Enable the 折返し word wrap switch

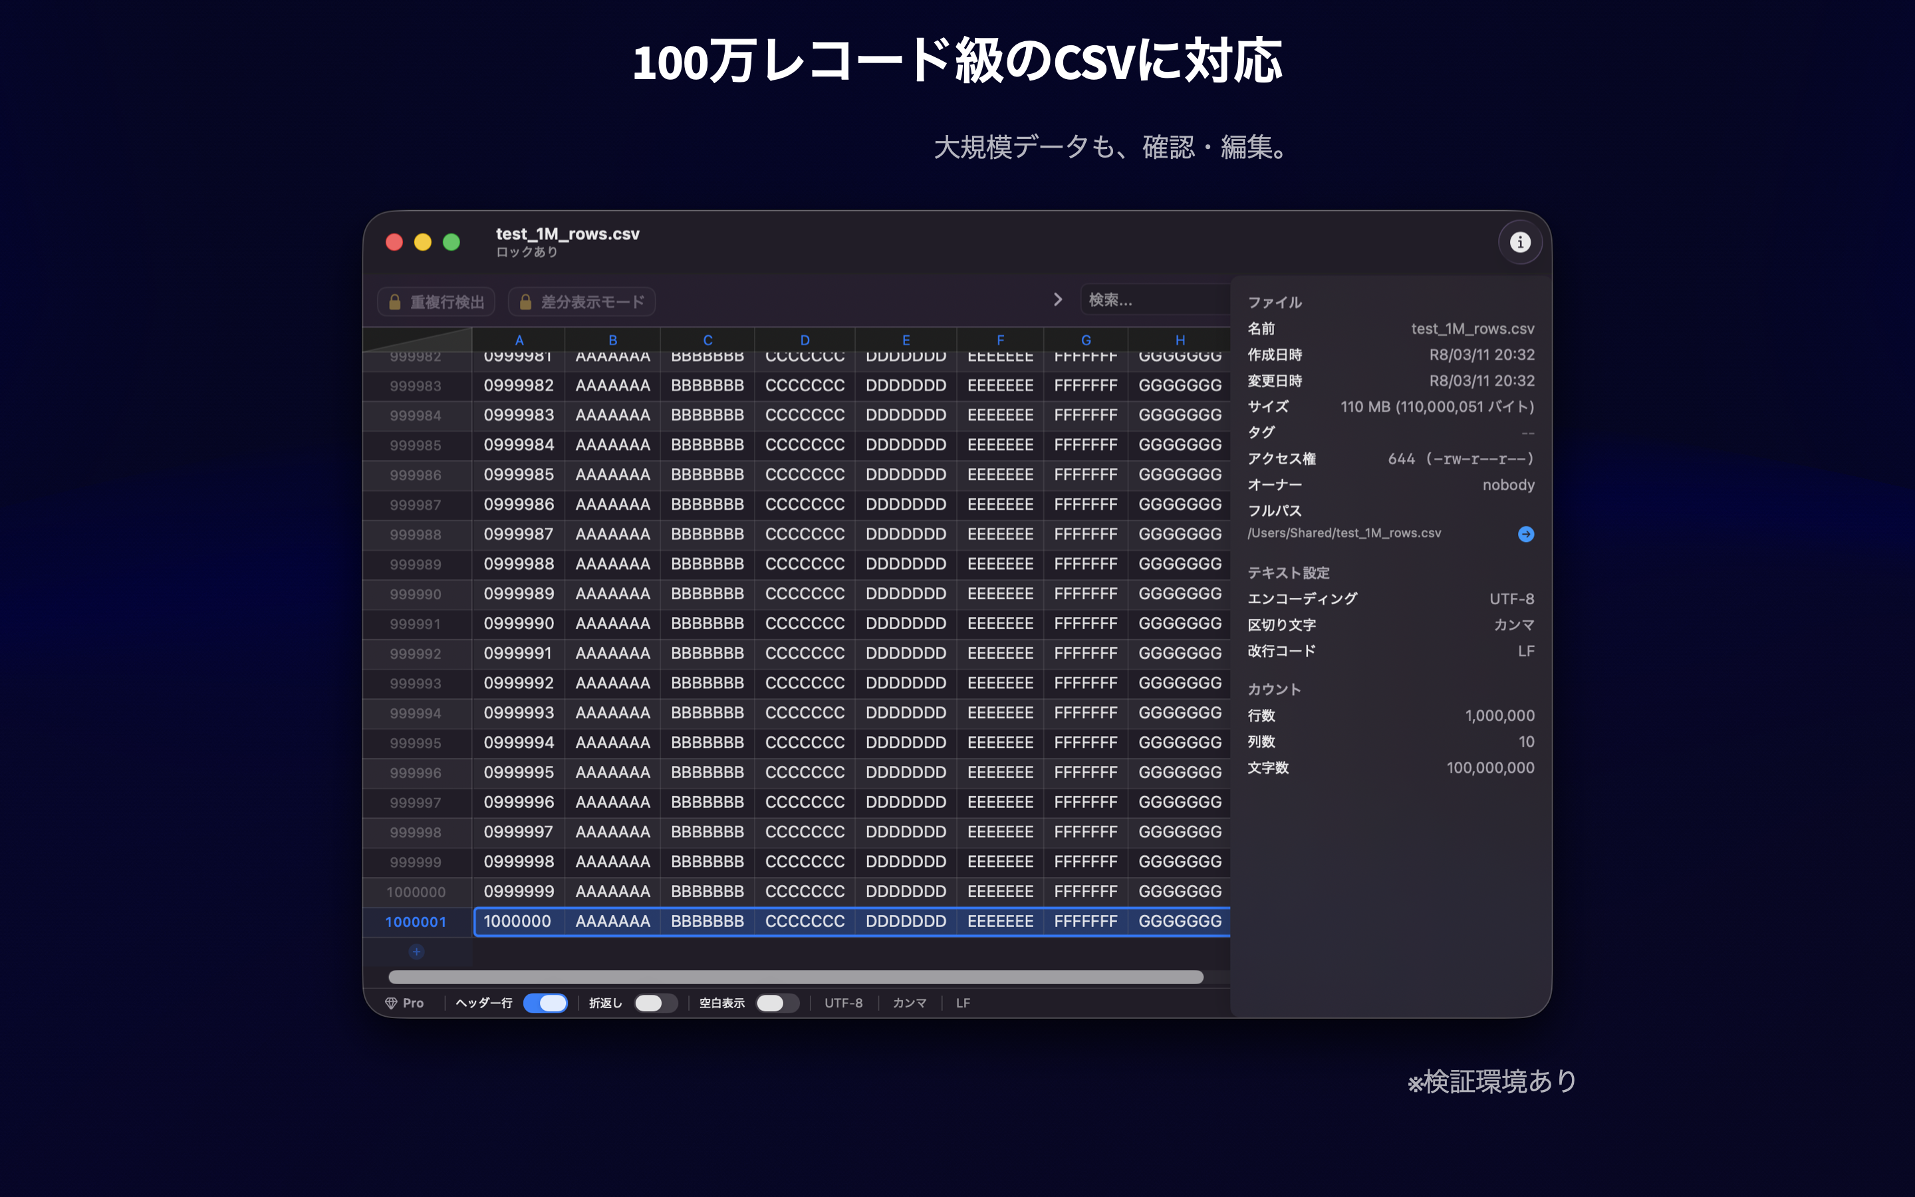pyautogui.click(x=655, y=1002)
